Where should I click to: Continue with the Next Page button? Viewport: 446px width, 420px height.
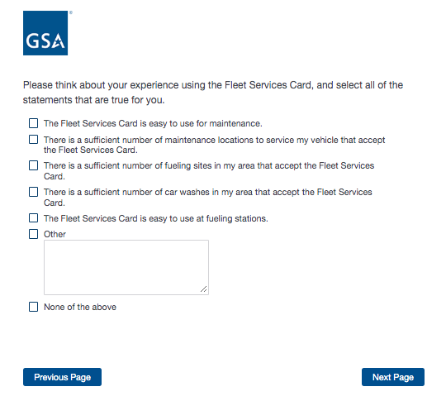[393, 377]
